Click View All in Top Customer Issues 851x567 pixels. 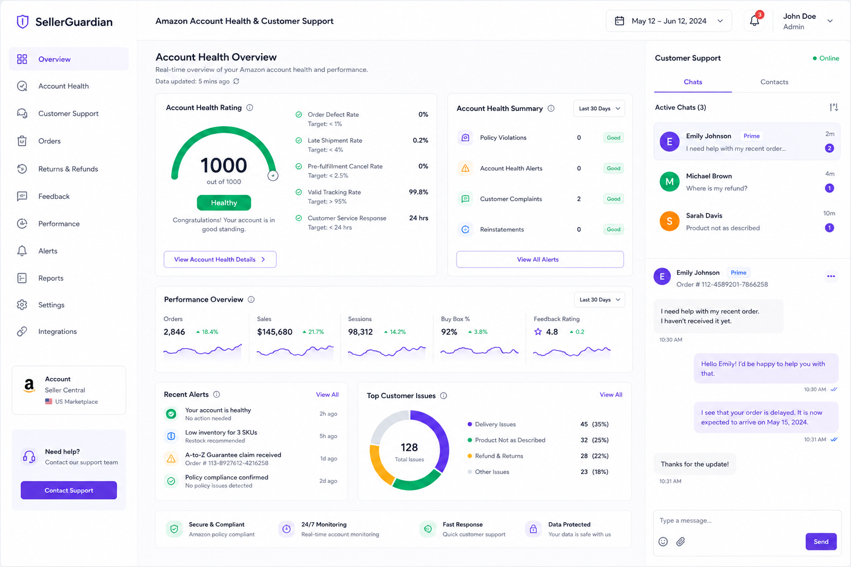611,395
